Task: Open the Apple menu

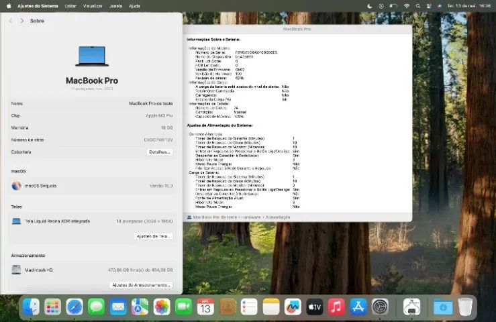Action: pos(9,6)
